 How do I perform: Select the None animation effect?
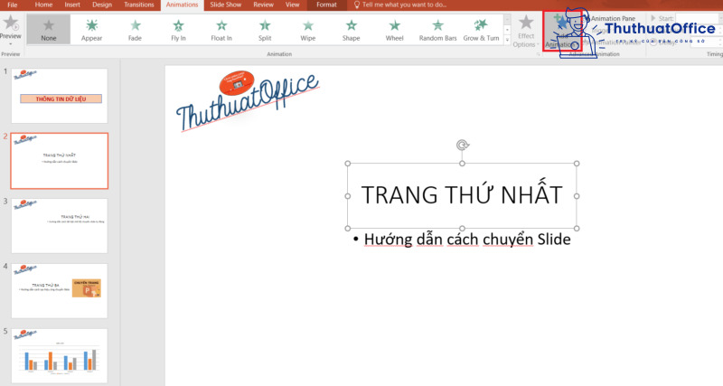pyautogui.click(x=49, y=29)
